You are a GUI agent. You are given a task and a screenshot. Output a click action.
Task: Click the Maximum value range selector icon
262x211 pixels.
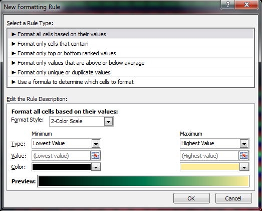[243, 156]
